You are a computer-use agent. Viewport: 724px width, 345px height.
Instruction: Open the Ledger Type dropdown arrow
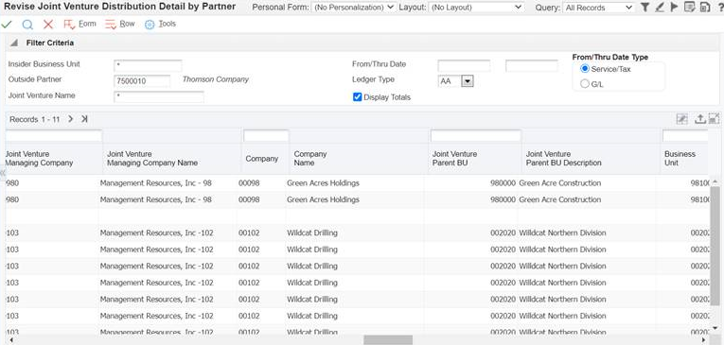tap(468, 81)
